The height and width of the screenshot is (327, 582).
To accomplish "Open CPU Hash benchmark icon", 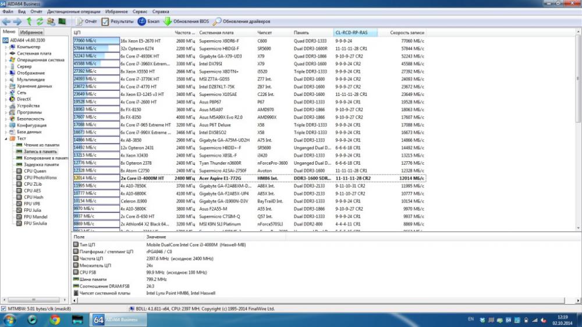I will (19, 197).
